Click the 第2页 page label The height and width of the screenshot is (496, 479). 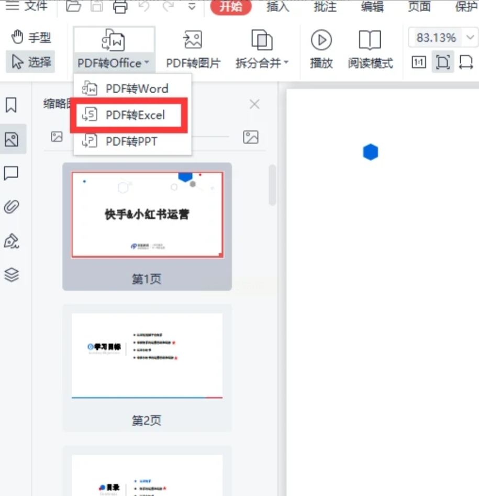[x=147, y=421]
